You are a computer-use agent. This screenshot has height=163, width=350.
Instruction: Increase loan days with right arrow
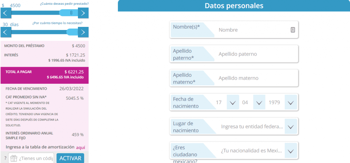83,32
